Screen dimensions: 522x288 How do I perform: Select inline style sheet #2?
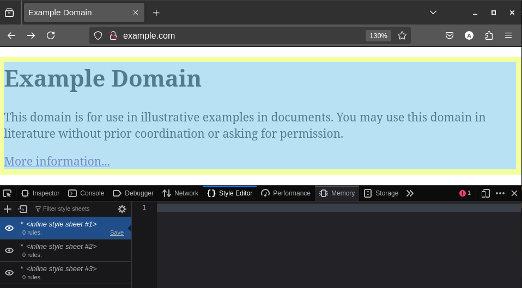click(65, 250)
